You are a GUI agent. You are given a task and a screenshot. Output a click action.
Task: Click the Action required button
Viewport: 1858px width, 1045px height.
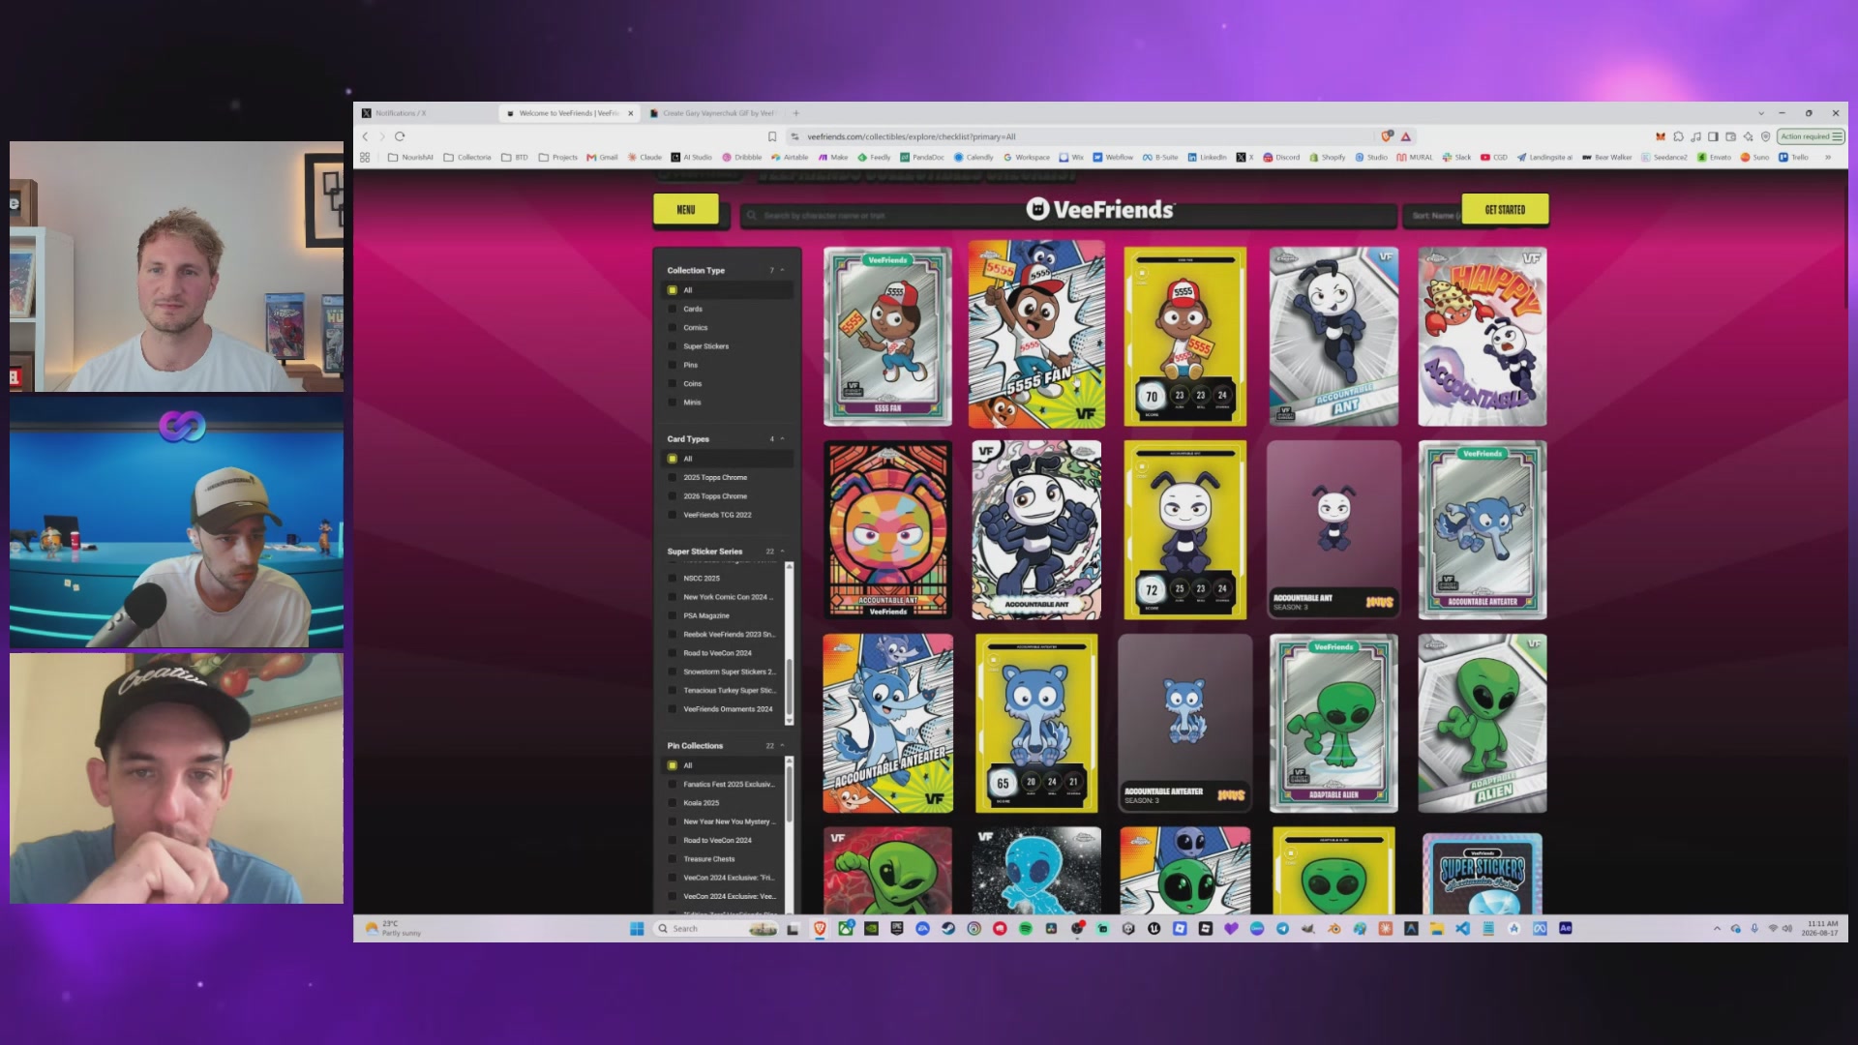point(1811,136)
